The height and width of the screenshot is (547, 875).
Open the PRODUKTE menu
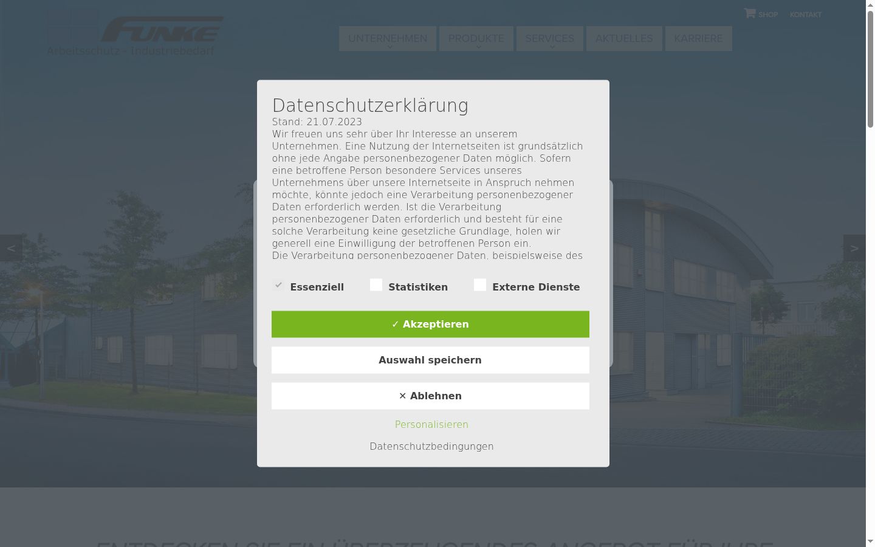click(476, 38)
